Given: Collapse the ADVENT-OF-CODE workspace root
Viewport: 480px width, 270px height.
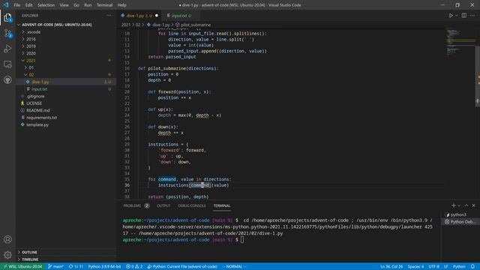Looking at the screenshot, I should (x=66, y=25).
